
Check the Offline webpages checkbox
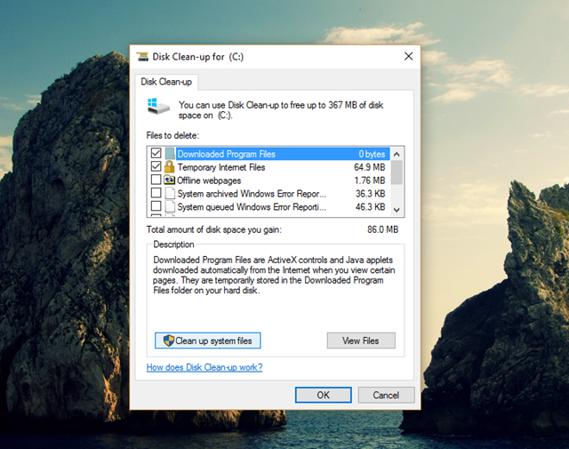156,180
